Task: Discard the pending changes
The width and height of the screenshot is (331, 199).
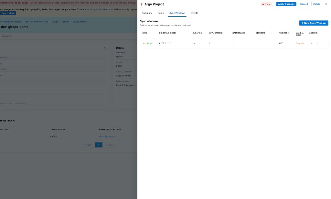Action: click(x=304, y=4)
